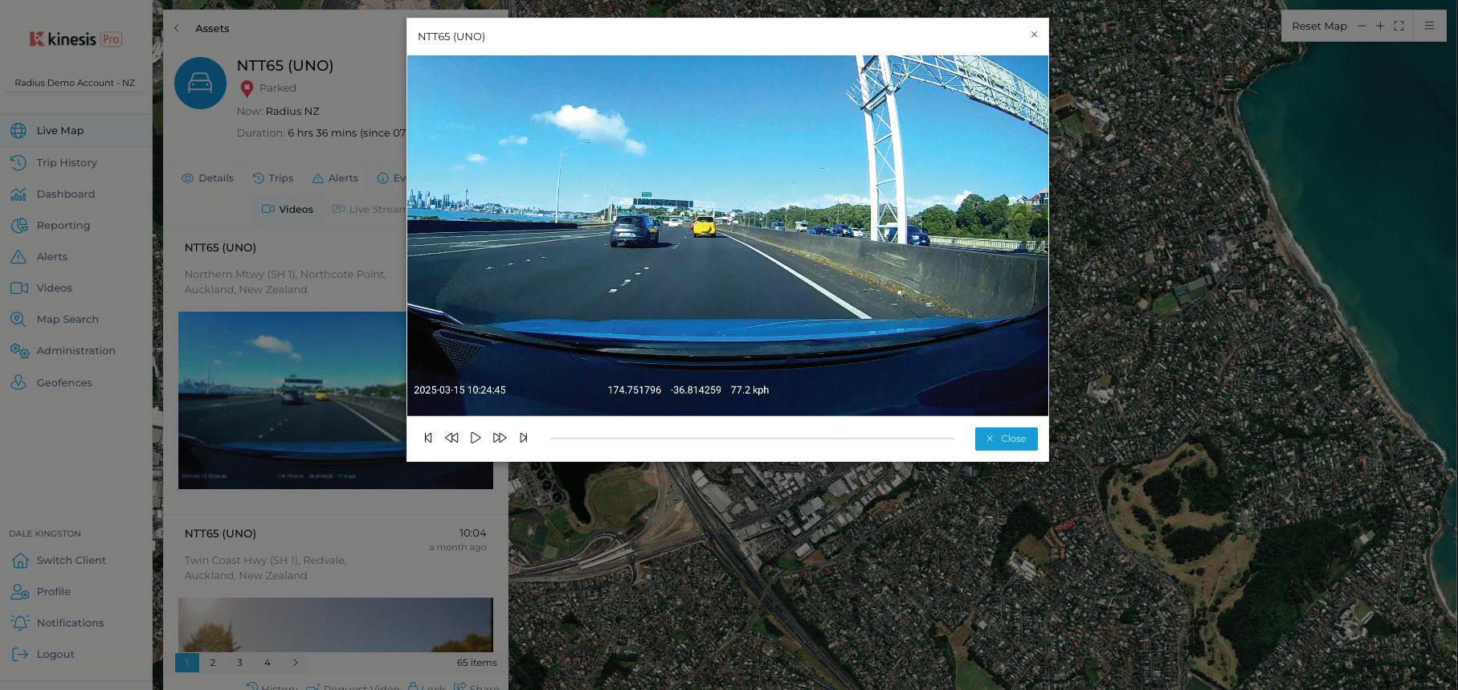Open the Twin Coast Hwy video thumbnail
Screen dimensions: 1458x690
tap(336, 624)
